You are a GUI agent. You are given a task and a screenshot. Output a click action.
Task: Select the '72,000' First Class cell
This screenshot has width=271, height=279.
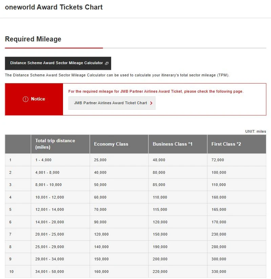(x=237, y=160)
